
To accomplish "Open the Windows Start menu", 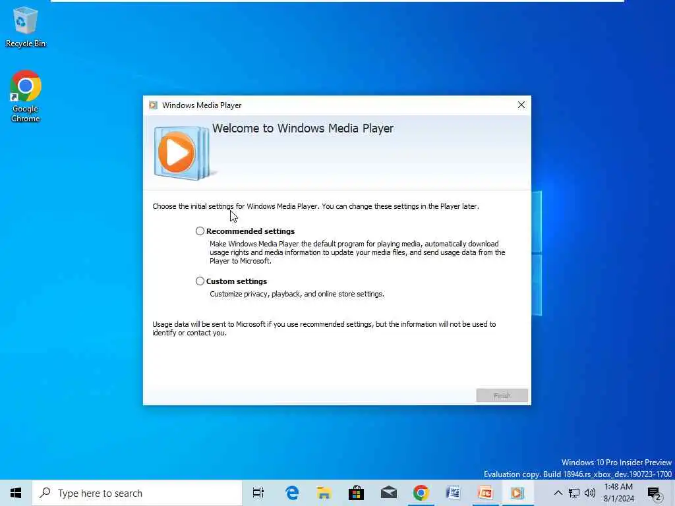I will coord(16,493).
